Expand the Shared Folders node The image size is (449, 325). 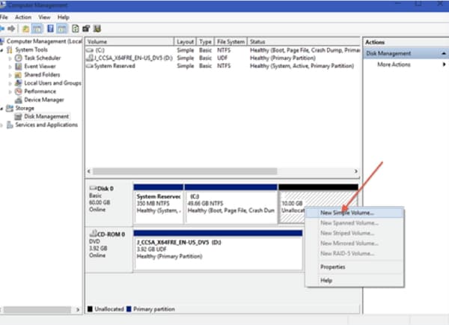coord(10,75)
